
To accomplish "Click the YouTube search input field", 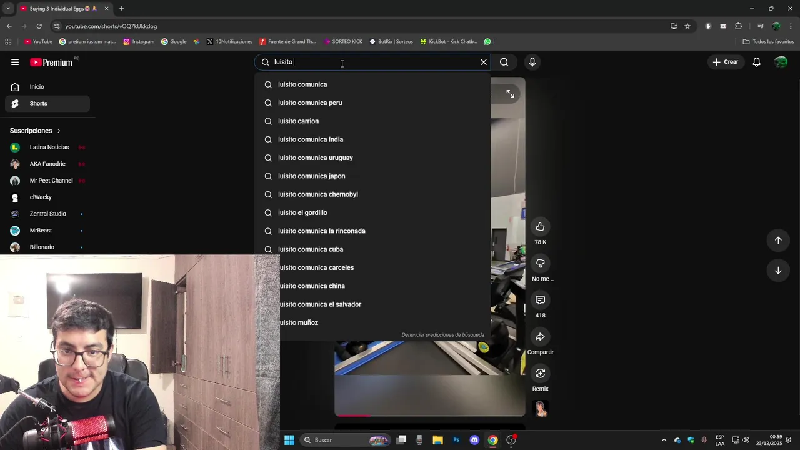I will (x=374, y=62).
